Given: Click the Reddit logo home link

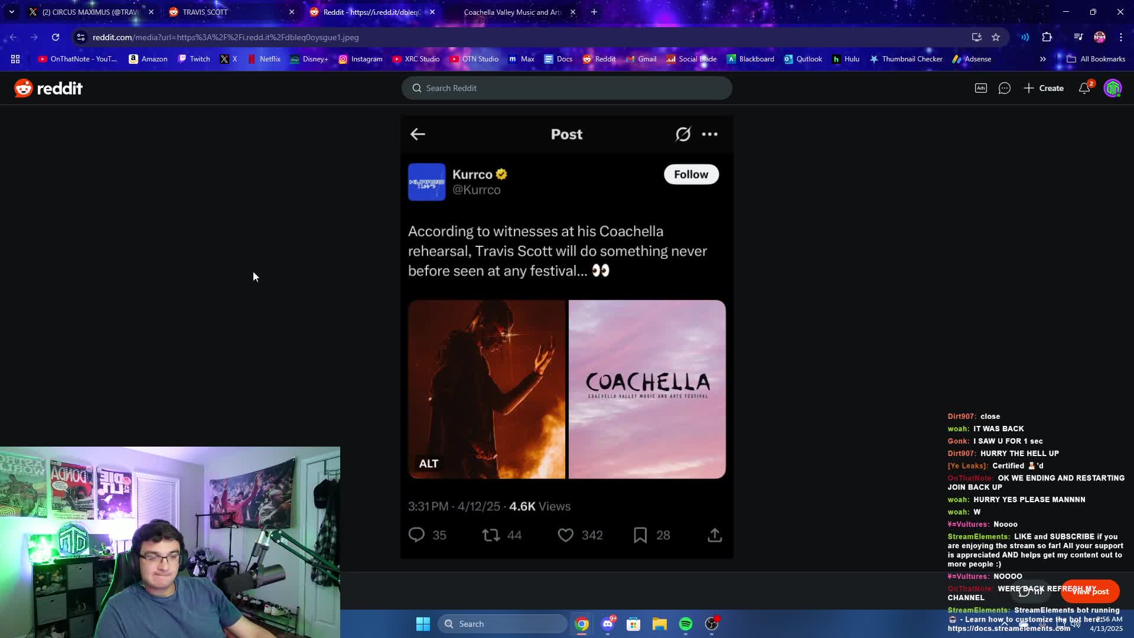Looking at the screenshot, I should [x=48, y=88].
